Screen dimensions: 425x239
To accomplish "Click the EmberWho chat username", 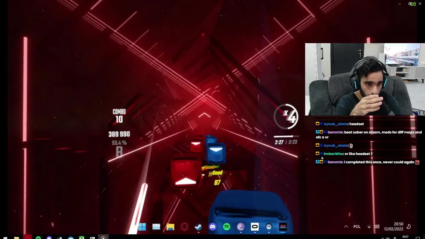I will pyautogui.click(x=333, y=154).
